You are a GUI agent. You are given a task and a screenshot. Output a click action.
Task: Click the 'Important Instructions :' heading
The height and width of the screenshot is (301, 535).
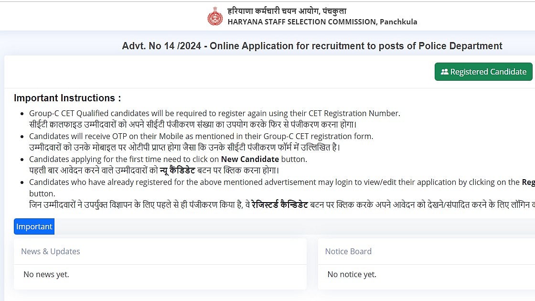point(67,98)
